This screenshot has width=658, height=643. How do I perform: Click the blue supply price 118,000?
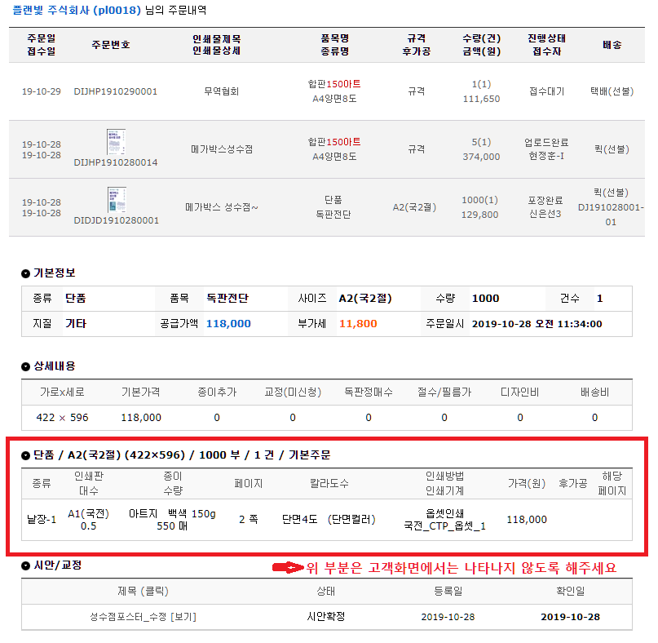[228, 323]
